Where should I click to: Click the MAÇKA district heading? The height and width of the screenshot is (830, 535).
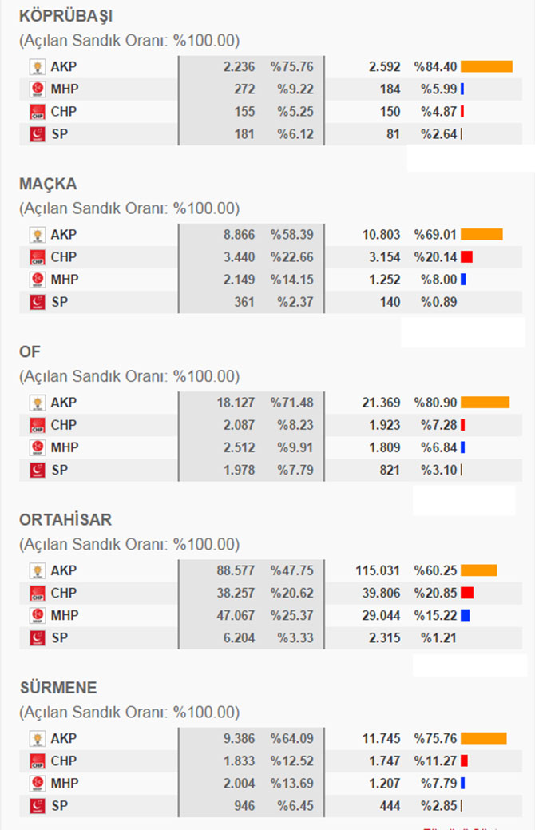pyautogui.click(x=48, y=185)
